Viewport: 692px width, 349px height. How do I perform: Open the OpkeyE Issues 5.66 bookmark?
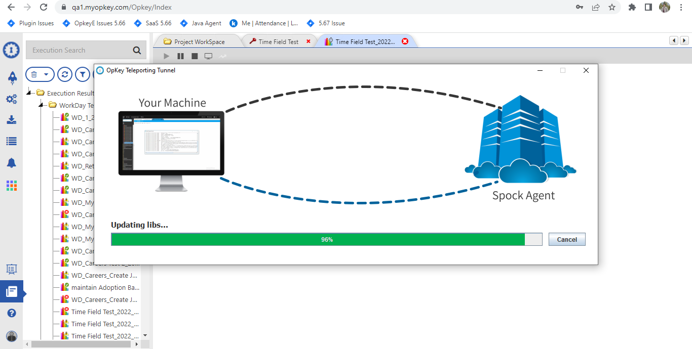[x=94, y=23]
